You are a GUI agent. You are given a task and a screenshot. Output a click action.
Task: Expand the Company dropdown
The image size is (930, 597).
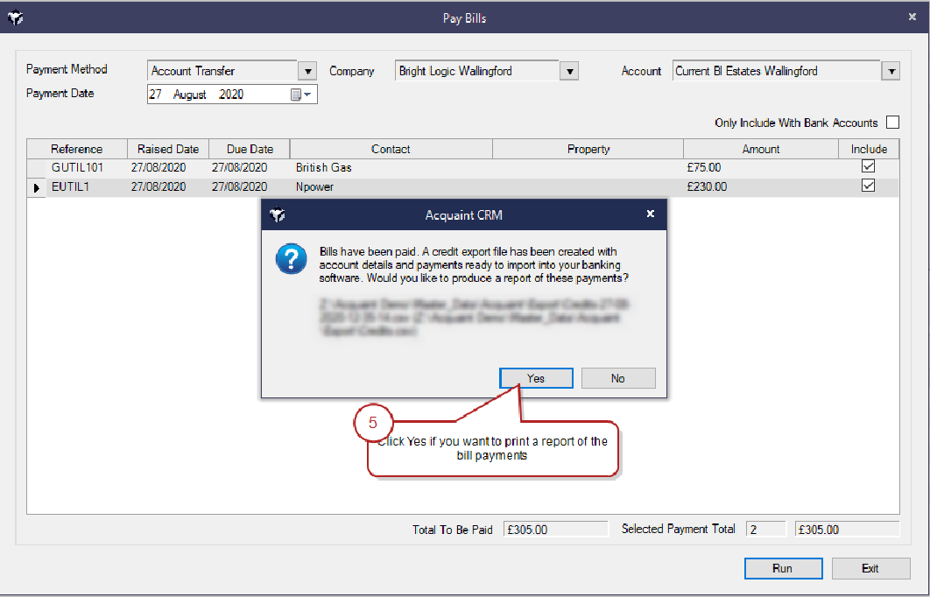tap(569, 71)
